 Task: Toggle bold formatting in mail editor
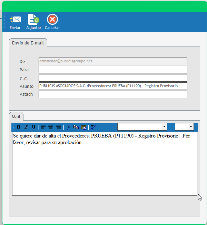tap(19, 127)
